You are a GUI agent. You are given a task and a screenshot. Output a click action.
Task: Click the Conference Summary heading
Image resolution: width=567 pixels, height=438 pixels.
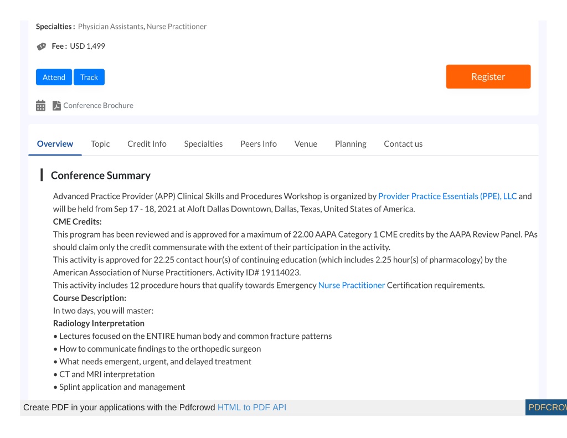tap(101, 175)
